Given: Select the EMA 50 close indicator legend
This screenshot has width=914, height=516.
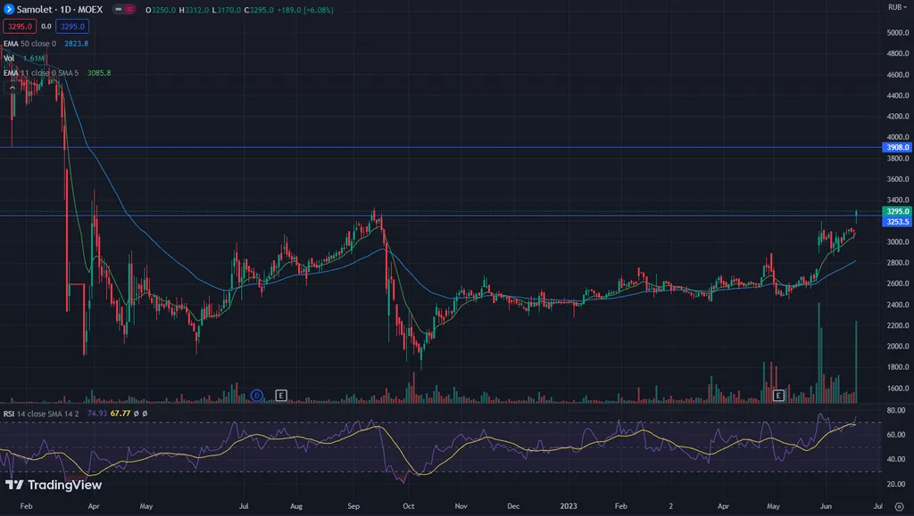Looking at the screenshot, I should (x=31, y=43).
